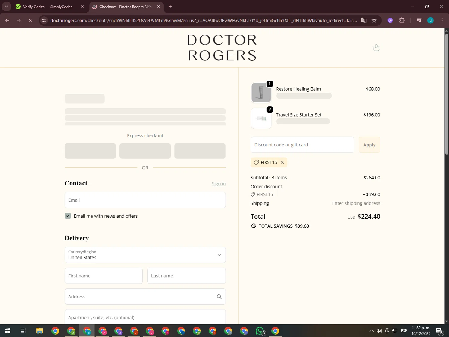Open the clock and date in taskbar
Image resolution: width=449 pixels, height=337 pixels.
[421, 331]
